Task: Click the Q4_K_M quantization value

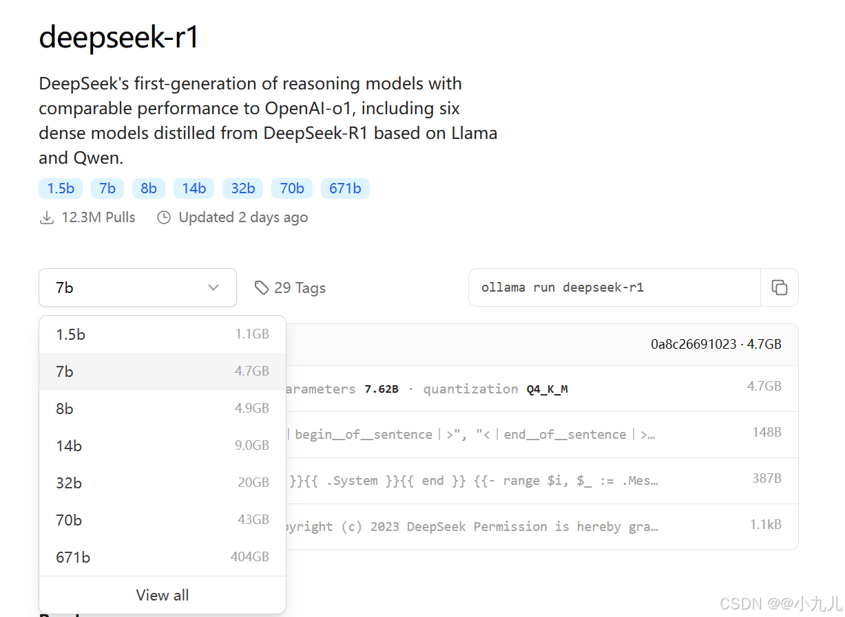Action: coord(547,389)
